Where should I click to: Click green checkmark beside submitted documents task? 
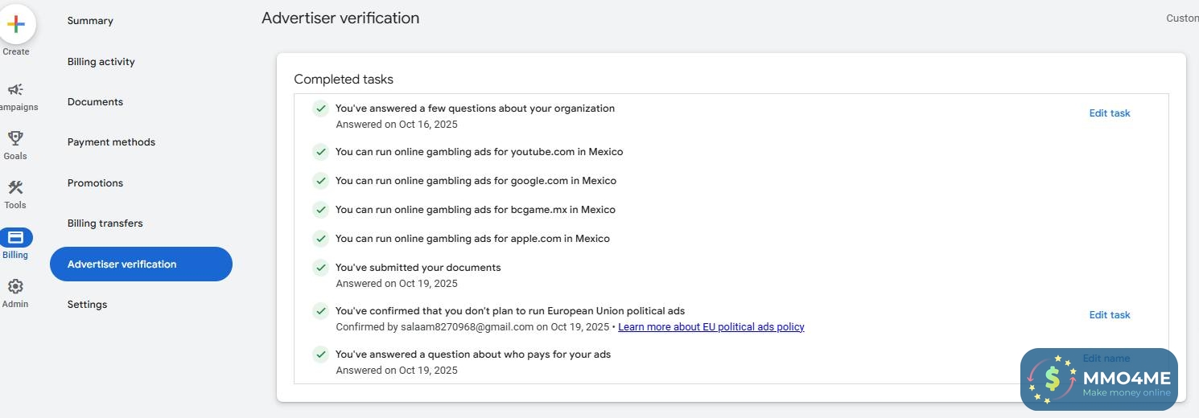(x=320, y=268)
